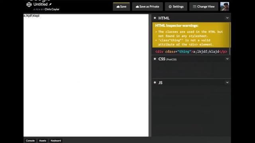
Task: Open the Console panel
Action: (x=30, y=141)
